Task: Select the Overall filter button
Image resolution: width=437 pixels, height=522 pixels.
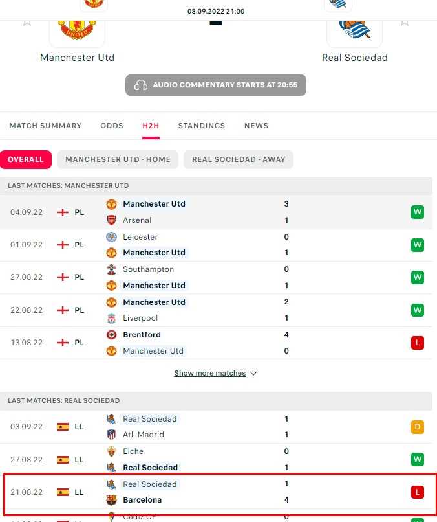Action: (x=26, y=159)
